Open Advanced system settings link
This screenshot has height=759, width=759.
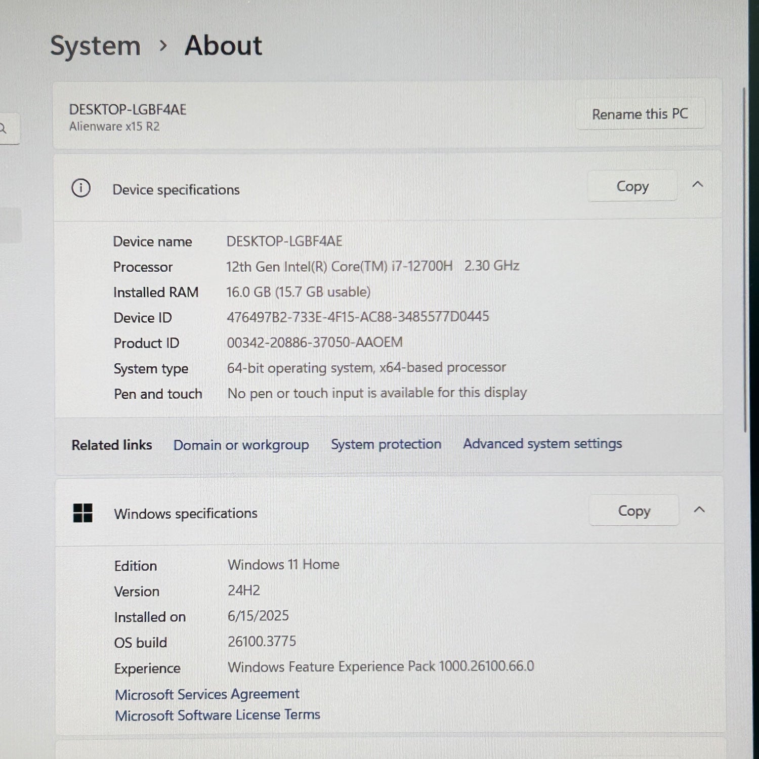point(542,444)
